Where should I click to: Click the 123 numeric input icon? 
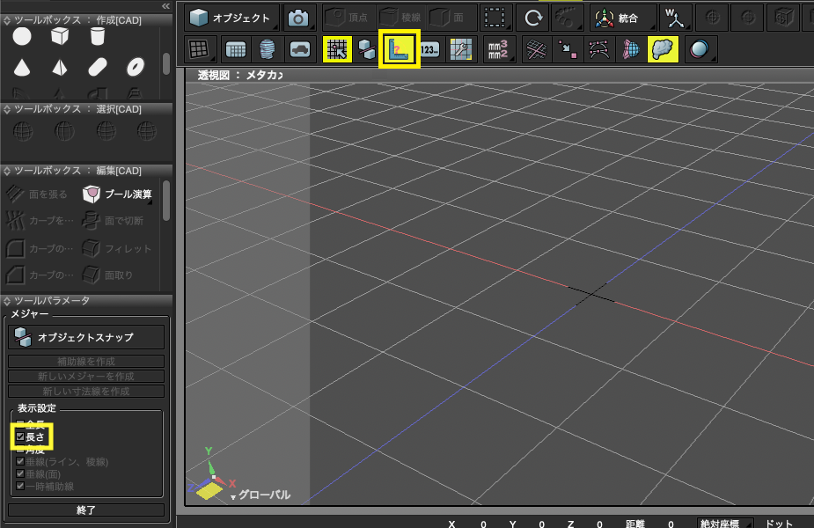pos(429,50)
